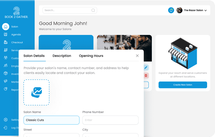This screenshot has height=137, width=215.
Task: Open the Salon home icon in sidebar
Action: click(x=6, y=27)
